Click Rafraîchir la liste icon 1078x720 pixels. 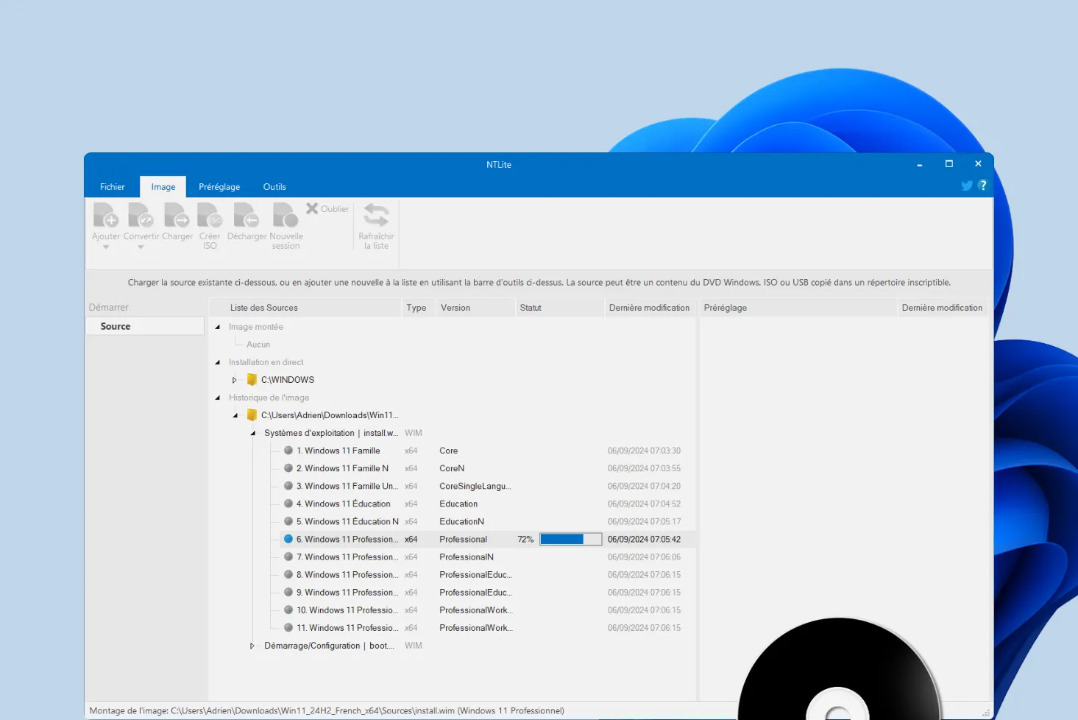coord(376,216)
